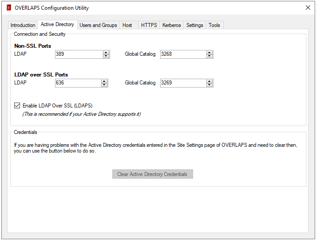Click the Non-SSL Ports heading
The width and height of the screenshot is (316, 241).
coord(33,46)
